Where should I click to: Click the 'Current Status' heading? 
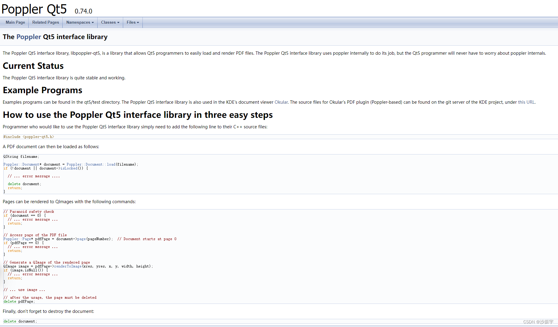(x=33, y=66)
